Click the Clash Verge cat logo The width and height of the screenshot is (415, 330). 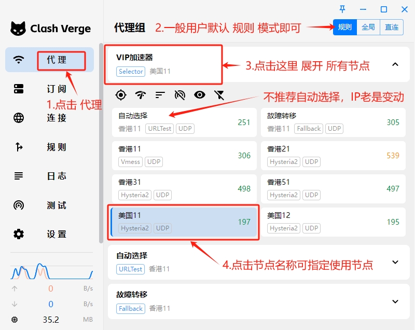coord(18,29)
